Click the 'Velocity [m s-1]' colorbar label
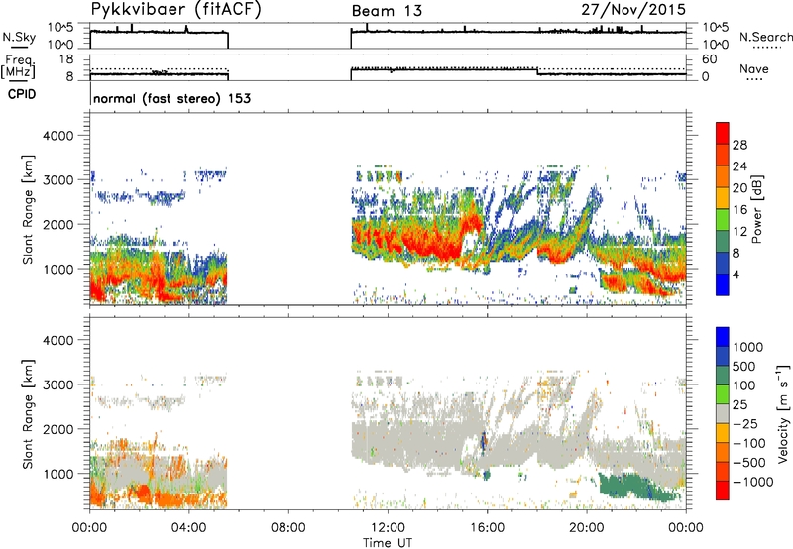 click(x=783, y=413)
